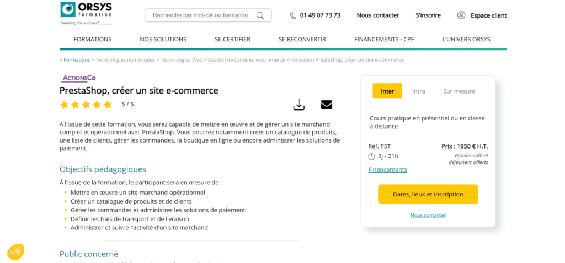
Task: Click the ORSYS formation logo
Action: pyautogui.click(x=85, y=12)
